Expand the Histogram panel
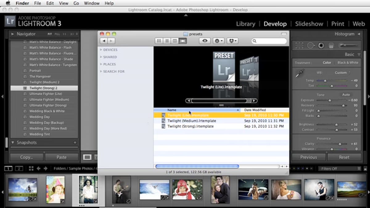This screenshot has width=370, height=208. [x=359, y=34]
